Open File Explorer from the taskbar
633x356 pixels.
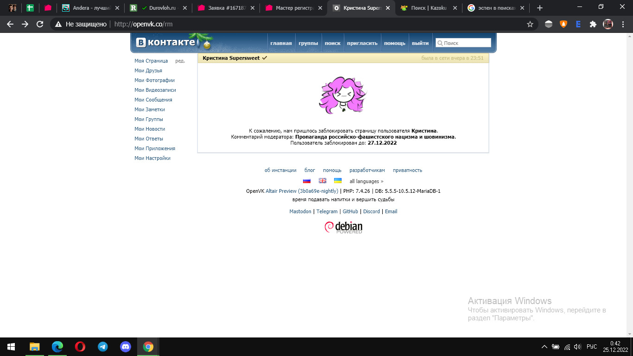(x=34, y=347)
